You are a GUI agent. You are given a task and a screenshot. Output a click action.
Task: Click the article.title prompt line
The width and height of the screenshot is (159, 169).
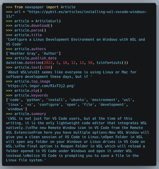coord(24,35)
